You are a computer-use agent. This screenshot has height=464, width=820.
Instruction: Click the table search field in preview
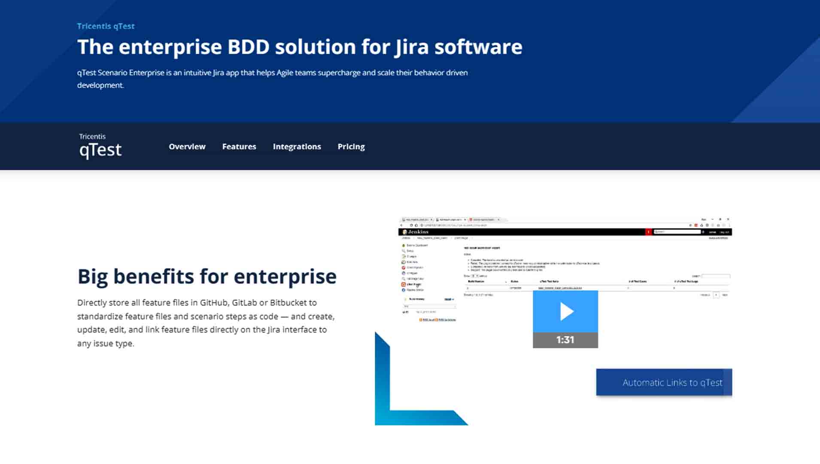[x=715, y=276]
